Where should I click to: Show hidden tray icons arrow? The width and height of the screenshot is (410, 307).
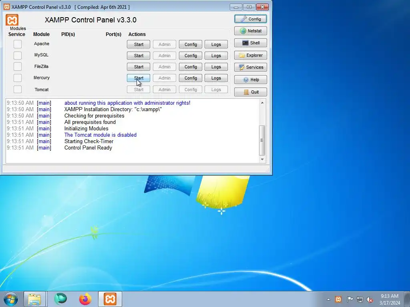tap(328, 299)
